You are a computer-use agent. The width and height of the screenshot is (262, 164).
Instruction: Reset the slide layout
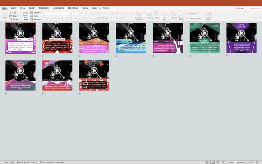[34, 16]
